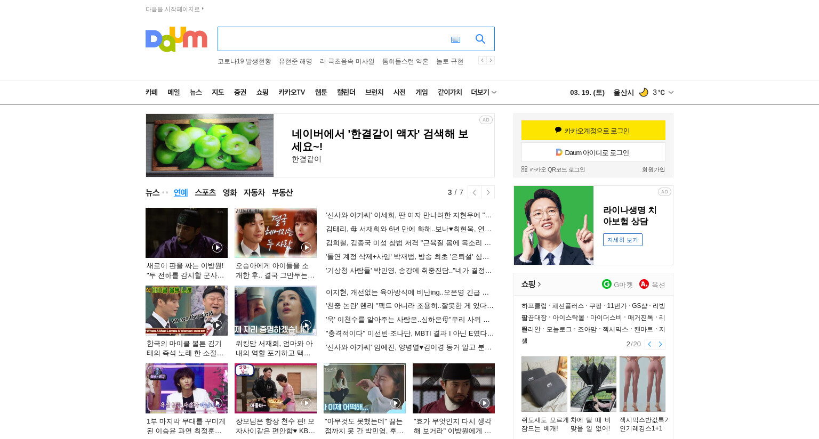Screen dimensions: 819x439
Task: Show next trending search keywords
Action: tap(491, 60)
